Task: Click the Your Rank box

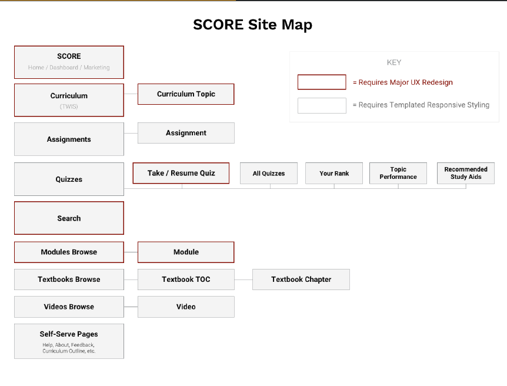Action: tap(334, 174)
